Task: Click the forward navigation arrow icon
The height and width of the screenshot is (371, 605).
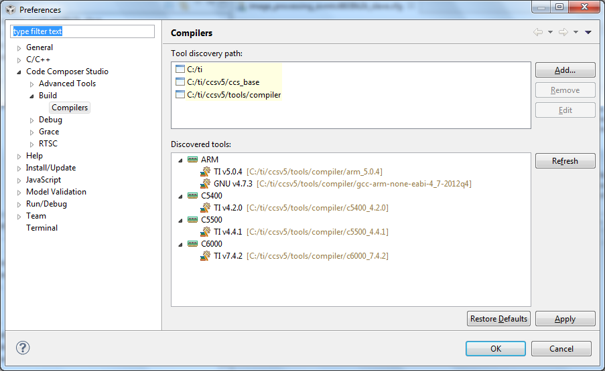Action: tap(563, 32)
